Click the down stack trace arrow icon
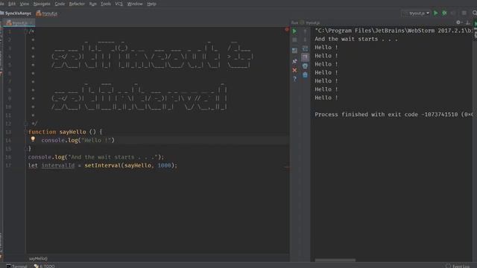This screenshot has width=477, height=268. click(305, 39)
